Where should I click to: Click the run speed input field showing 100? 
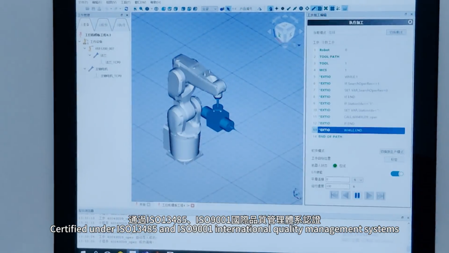[337, 186]
